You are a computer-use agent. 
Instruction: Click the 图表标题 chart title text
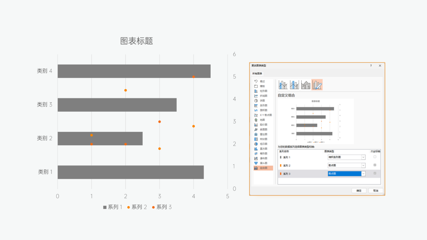(136, 41)
